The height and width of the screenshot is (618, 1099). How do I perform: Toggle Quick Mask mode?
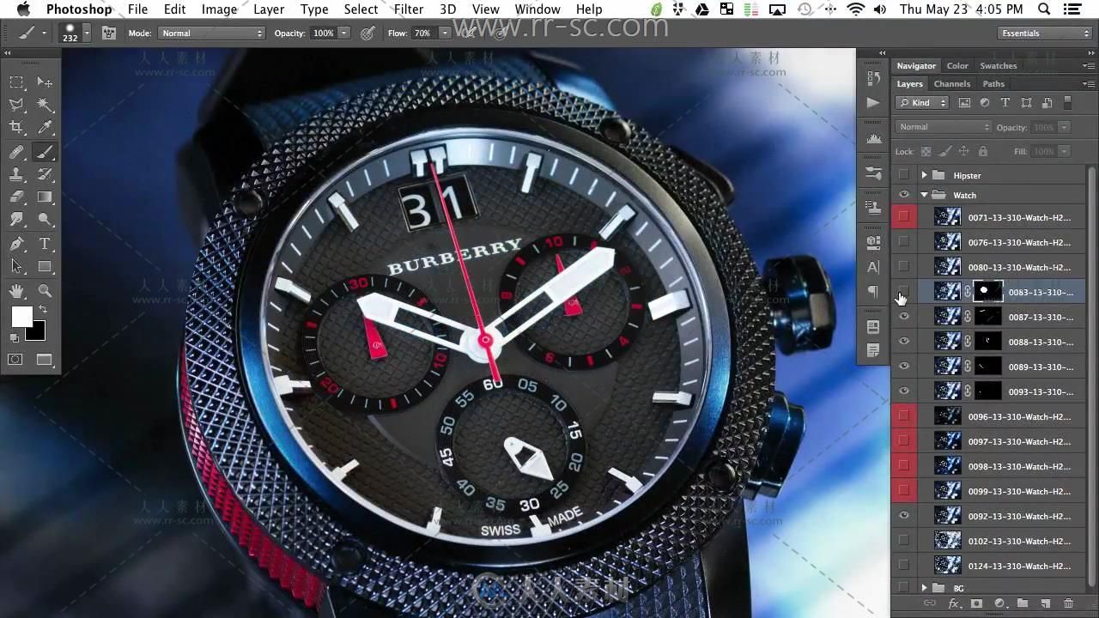[15, 360]
